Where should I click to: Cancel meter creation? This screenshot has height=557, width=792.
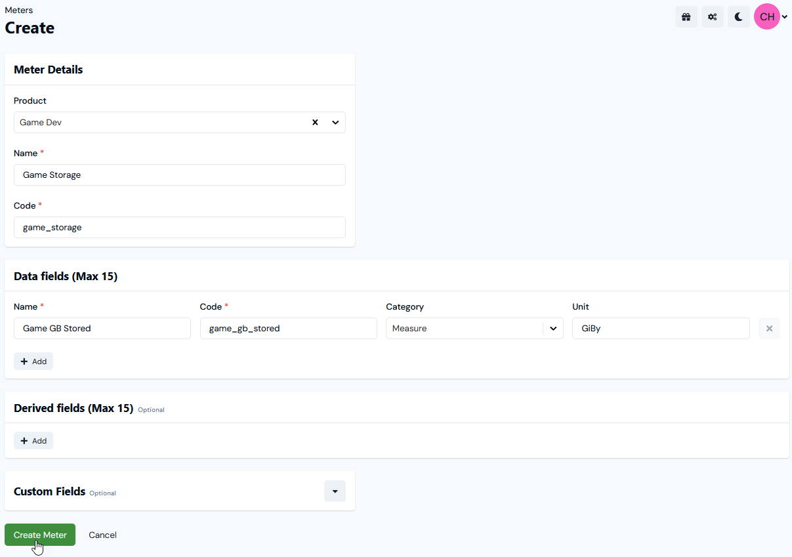(102, 535)
